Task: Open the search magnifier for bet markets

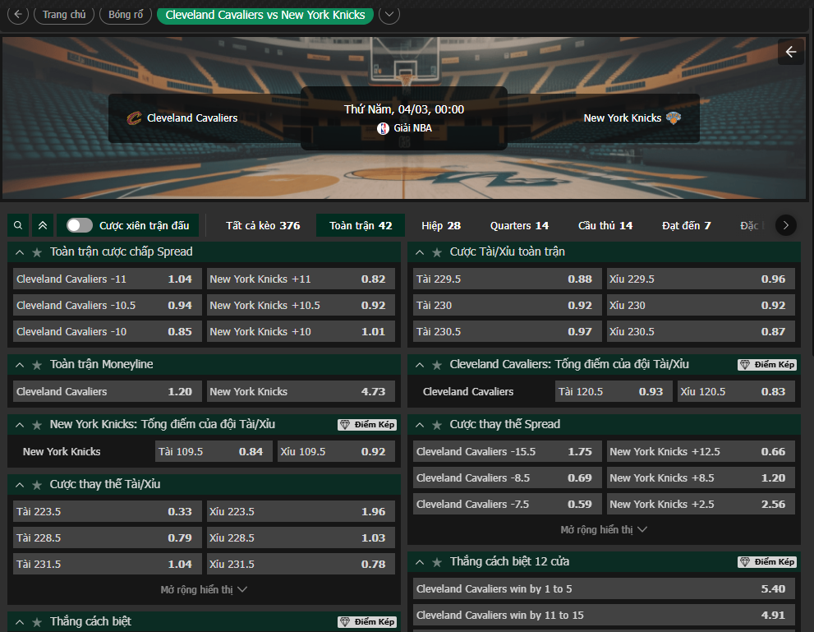Action: (x=18, y=225)
